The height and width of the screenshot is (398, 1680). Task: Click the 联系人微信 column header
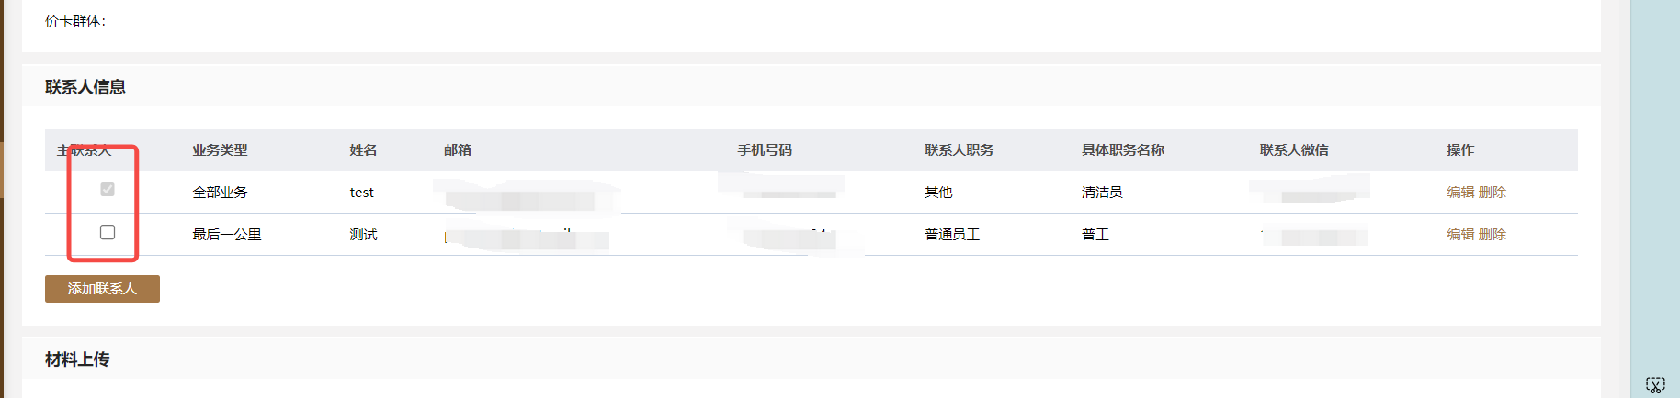coord(1294,149)
